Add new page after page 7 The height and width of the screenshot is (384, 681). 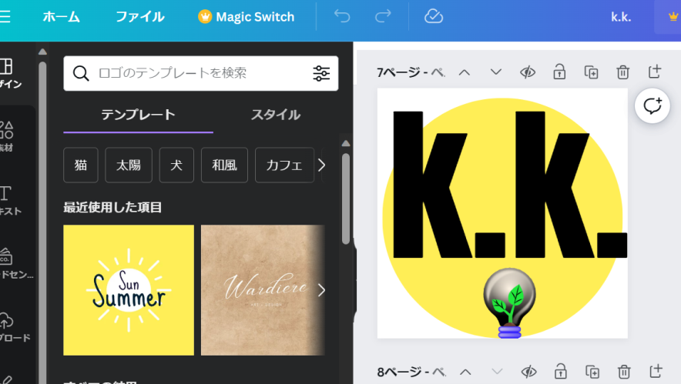[x=655, y=72]
